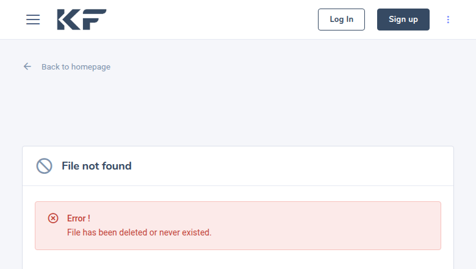Open the three-dot more options menu
This screenshot has height=269, width=476.
point(448,20)
